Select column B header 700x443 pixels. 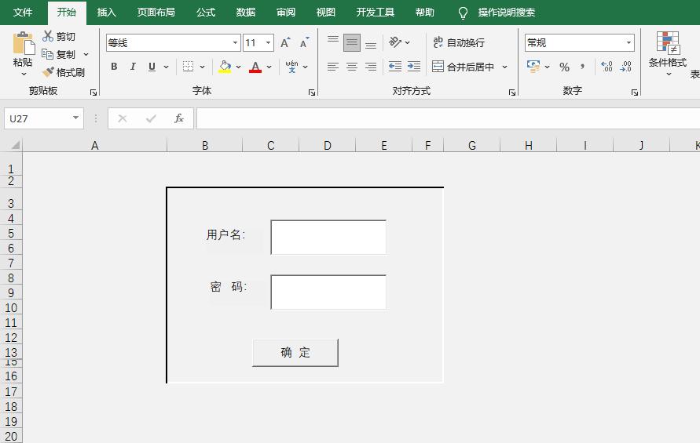[x=205, y=145]
